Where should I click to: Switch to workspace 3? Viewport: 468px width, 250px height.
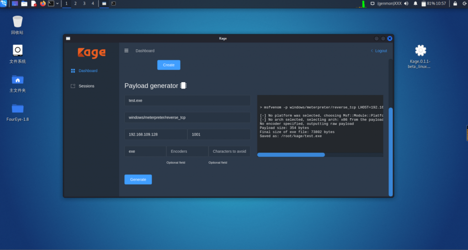pyautogui.click(x=84, y=4)
